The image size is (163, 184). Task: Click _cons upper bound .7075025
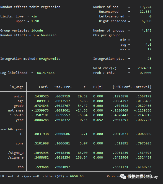(144, 143)
